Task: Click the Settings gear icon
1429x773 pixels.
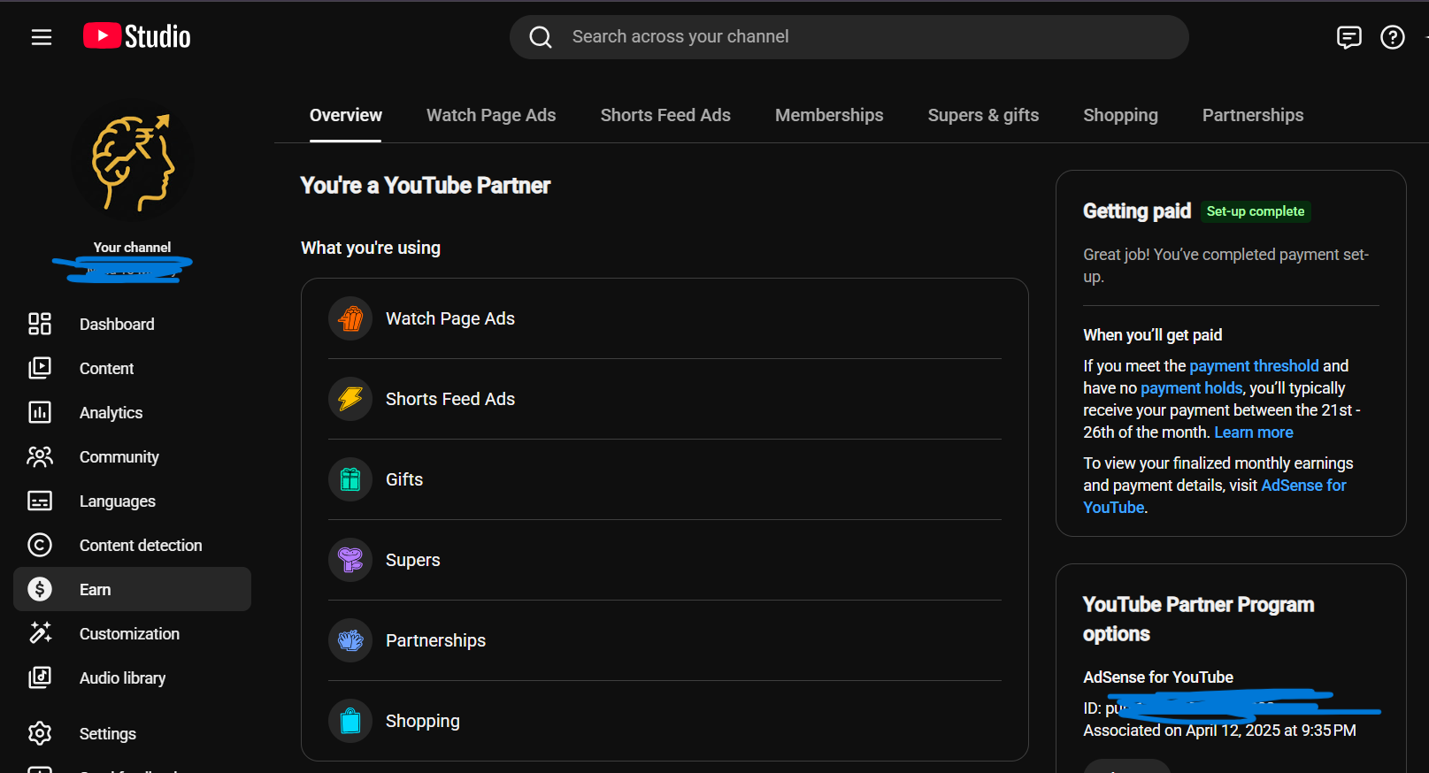Action: tap(40, 733)
